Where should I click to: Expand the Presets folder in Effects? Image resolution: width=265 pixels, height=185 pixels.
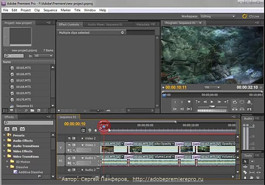click(x=4, y=135)
